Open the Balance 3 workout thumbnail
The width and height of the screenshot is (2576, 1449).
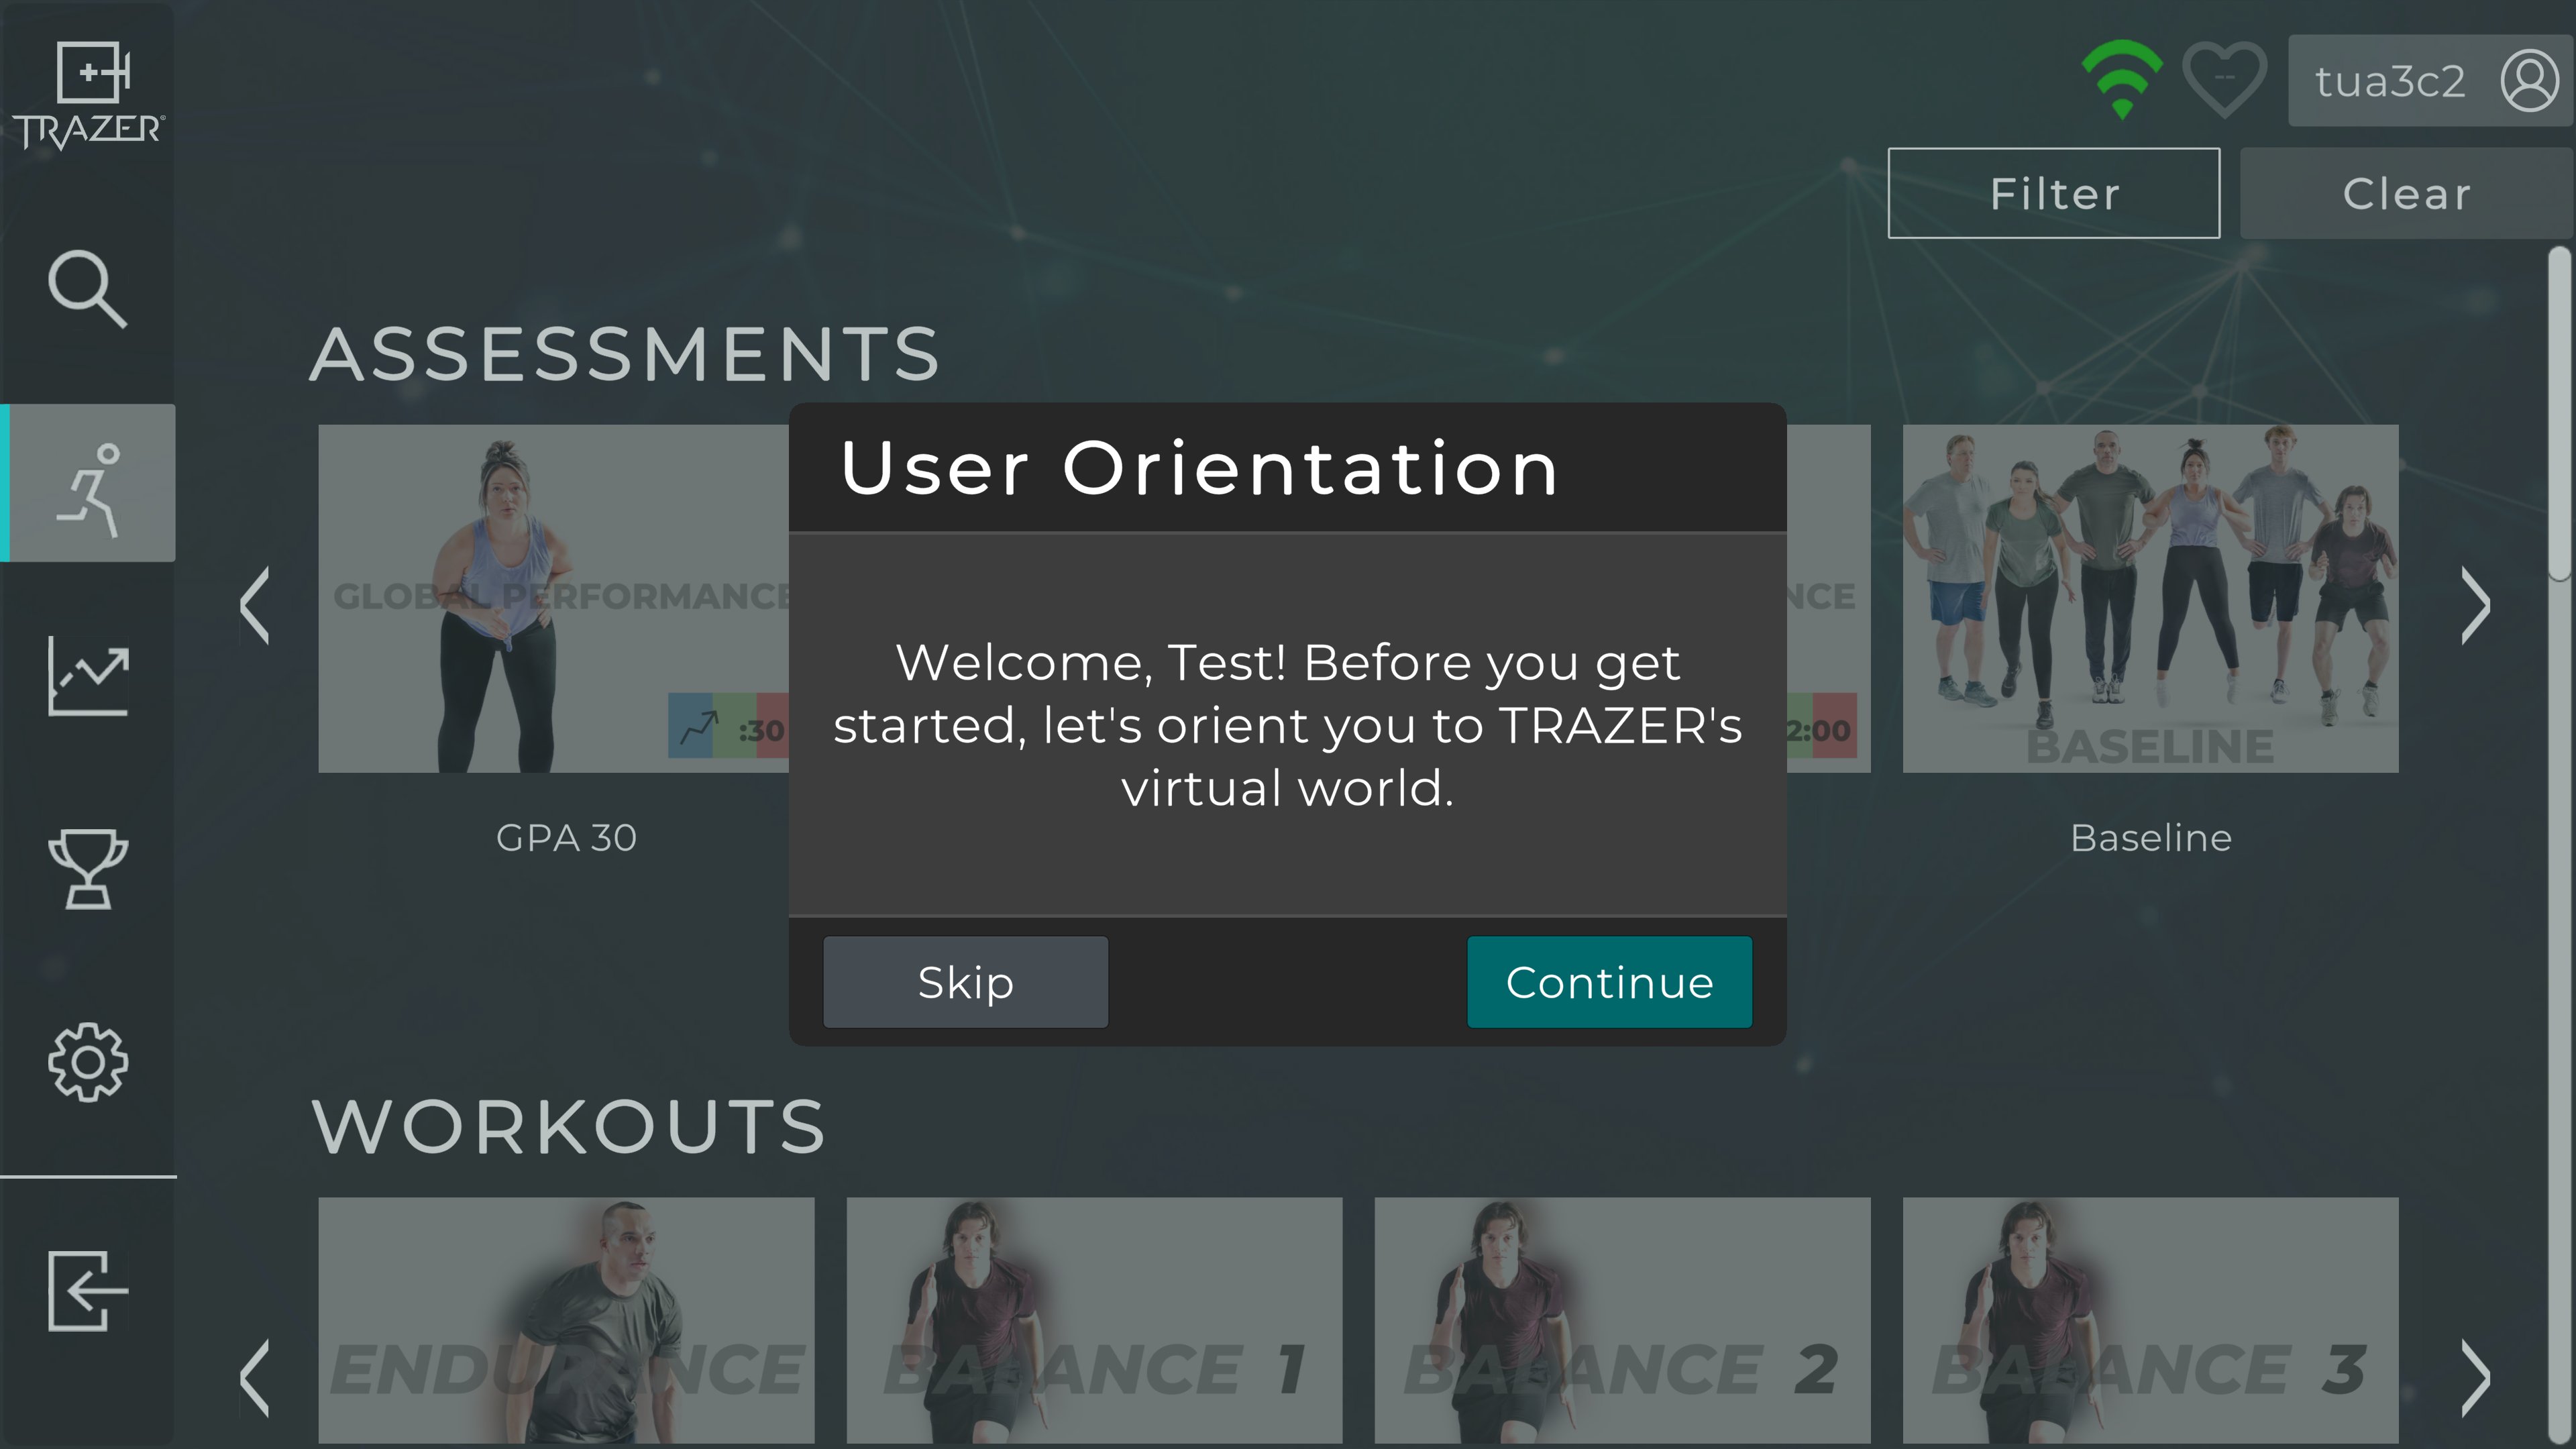tap(2150, 1320)
